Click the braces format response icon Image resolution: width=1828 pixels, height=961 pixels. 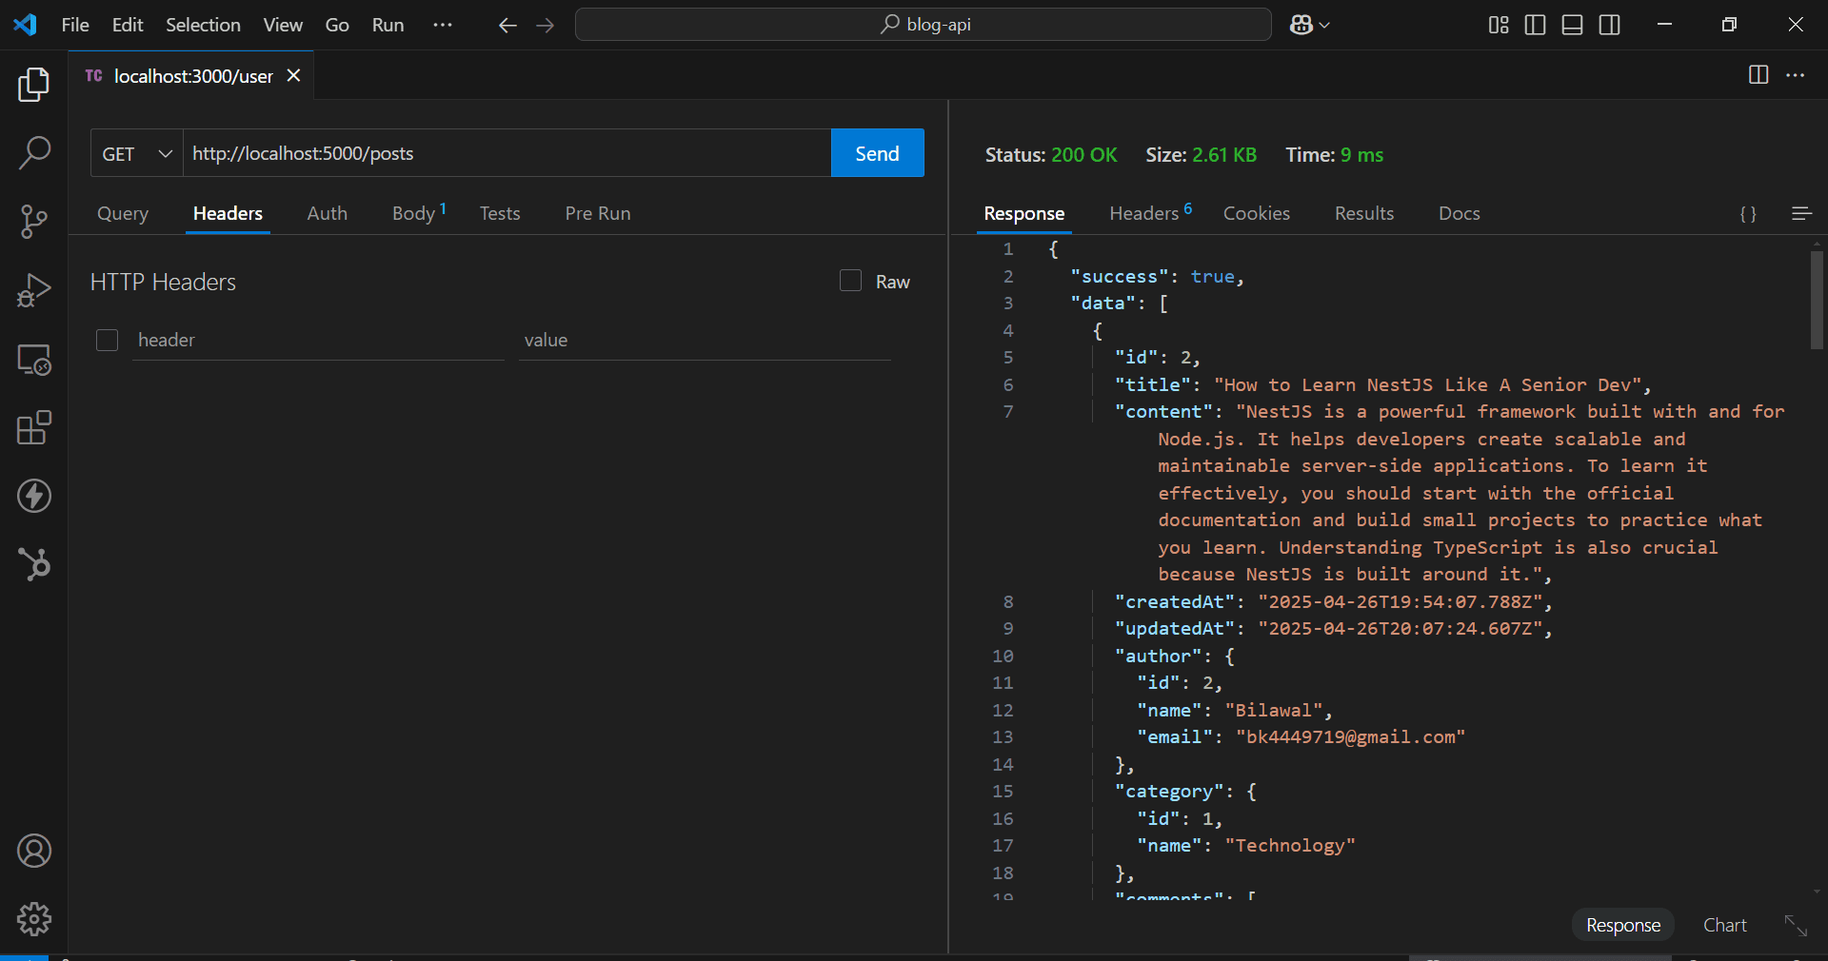click(1748, 214)
